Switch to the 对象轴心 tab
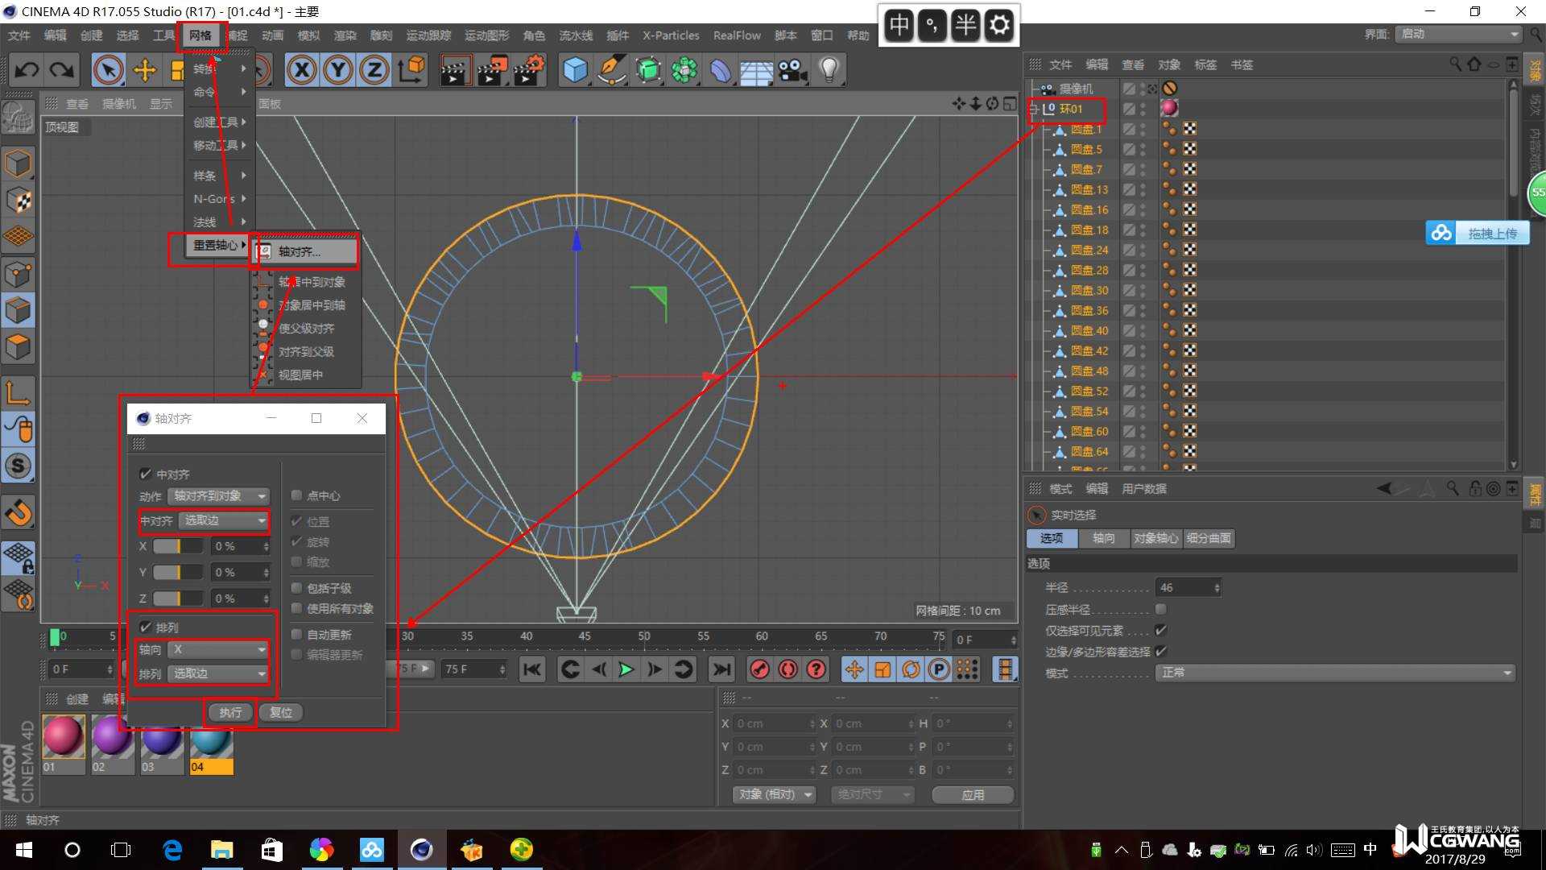The width and height of the screenshot is (1546, 870). [x=1155, y=538]
